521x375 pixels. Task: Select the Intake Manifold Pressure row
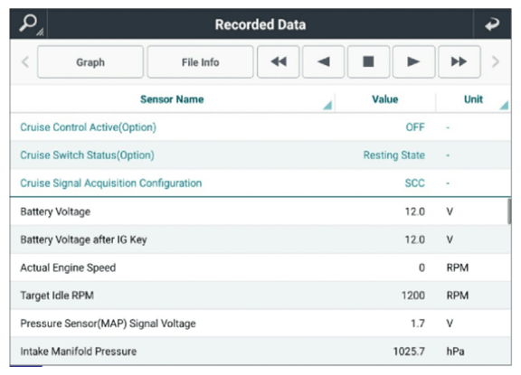point(260,352)
